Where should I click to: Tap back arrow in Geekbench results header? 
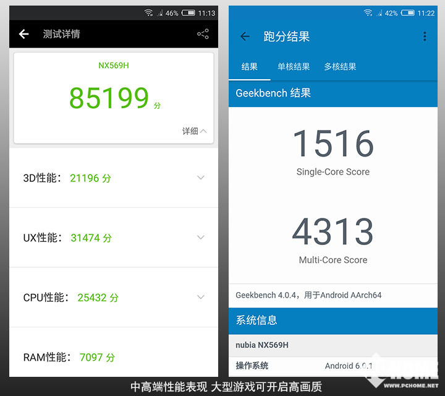click(x=245, y=37)
